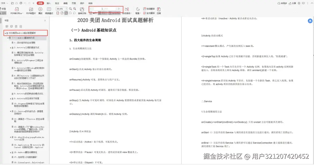Click the zoom in magnifier icon
This screenshot has width=314, height=165.
click(75, 9)
